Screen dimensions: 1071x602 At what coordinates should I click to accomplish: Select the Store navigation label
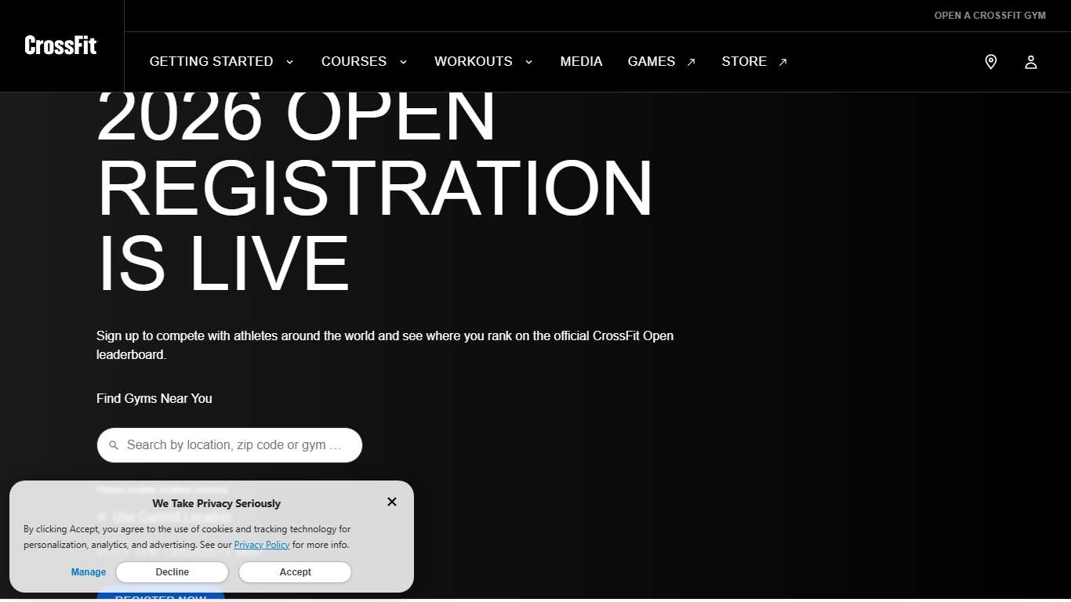(x=743, y=62)
